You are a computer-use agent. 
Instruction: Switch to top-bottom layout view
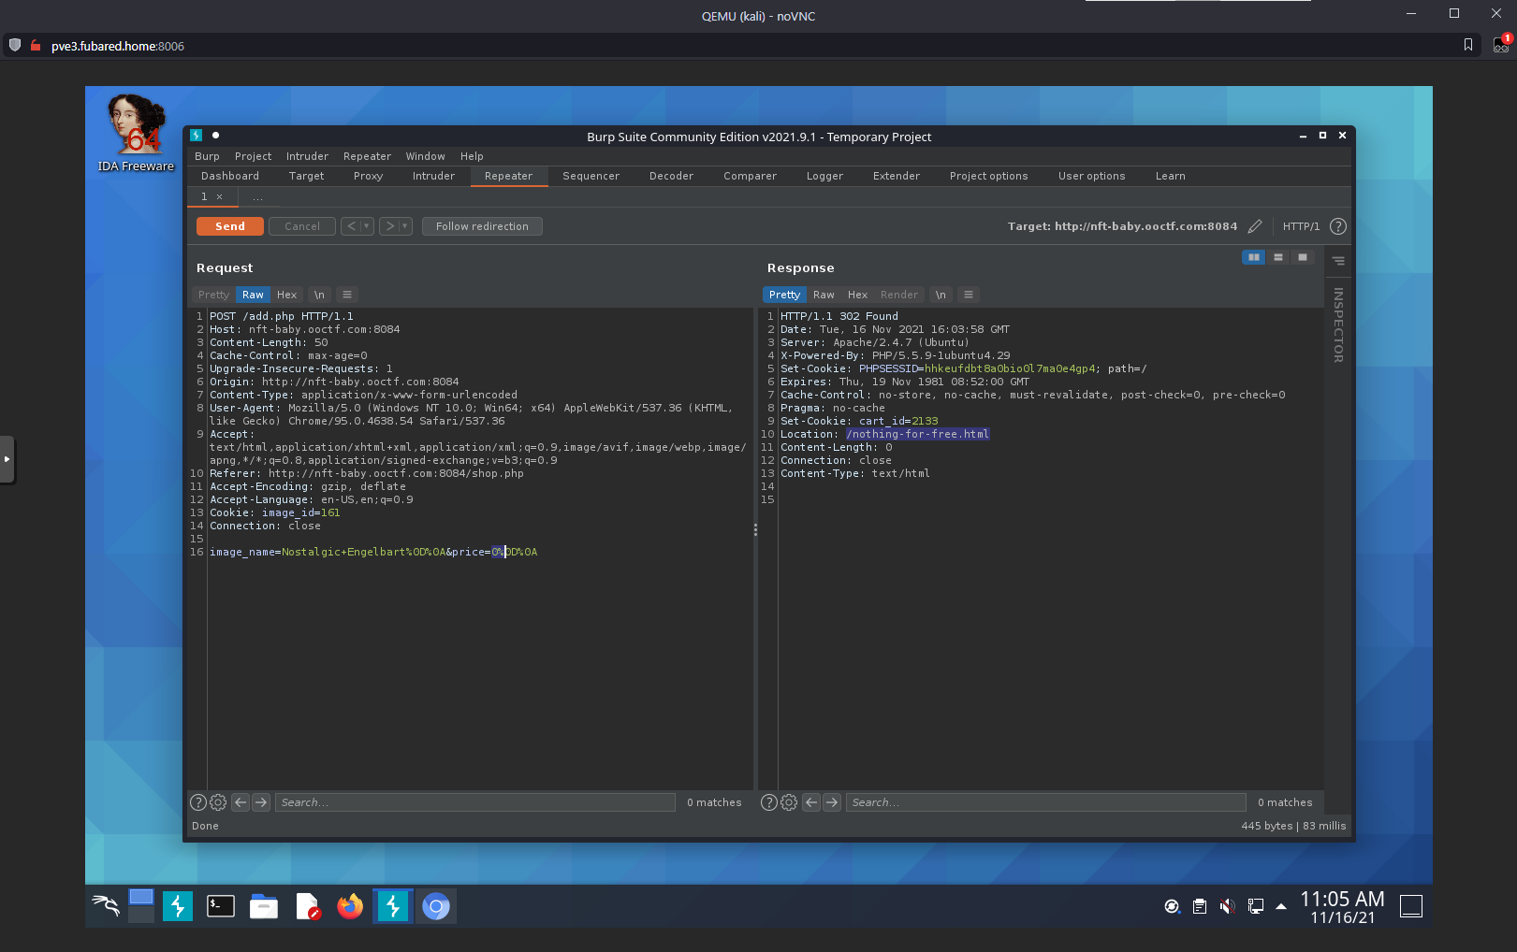[1278, 257]
